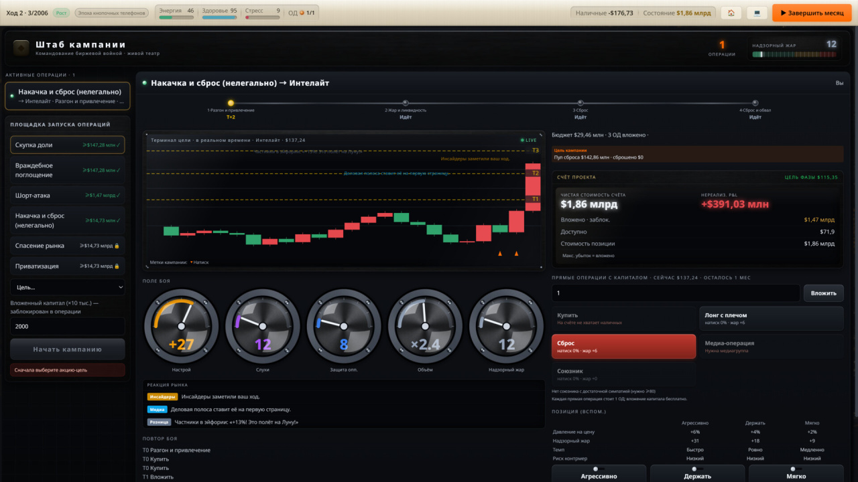Toggle the Держать stance switch

click(697, 469)
